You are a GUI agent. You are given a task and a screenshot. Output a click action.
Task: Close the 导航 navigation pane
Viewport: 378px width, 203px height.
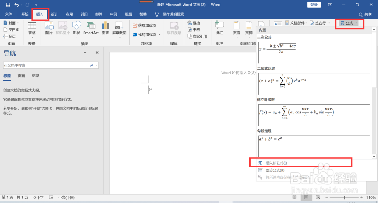coord(97,53)
